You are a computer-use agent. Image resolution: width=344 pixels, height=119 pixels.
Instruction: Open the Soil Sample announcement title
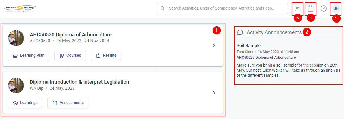tap(248, 45)
